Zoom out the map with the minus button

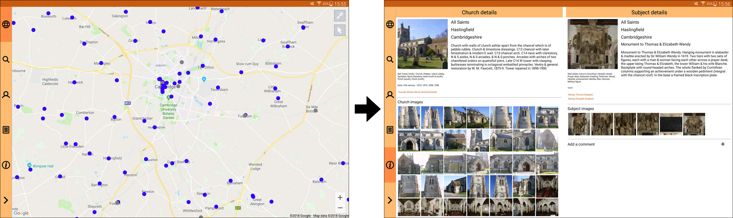point(340,208)
